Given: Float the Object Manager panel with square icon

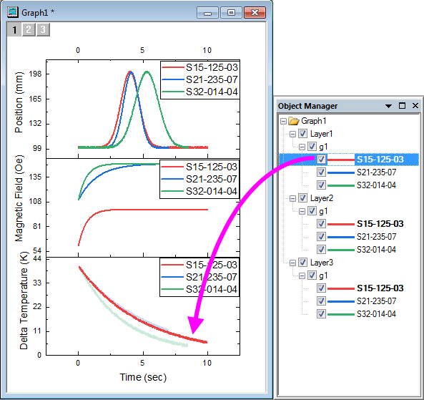Looking at the screenshot, I should pos(402,106).
